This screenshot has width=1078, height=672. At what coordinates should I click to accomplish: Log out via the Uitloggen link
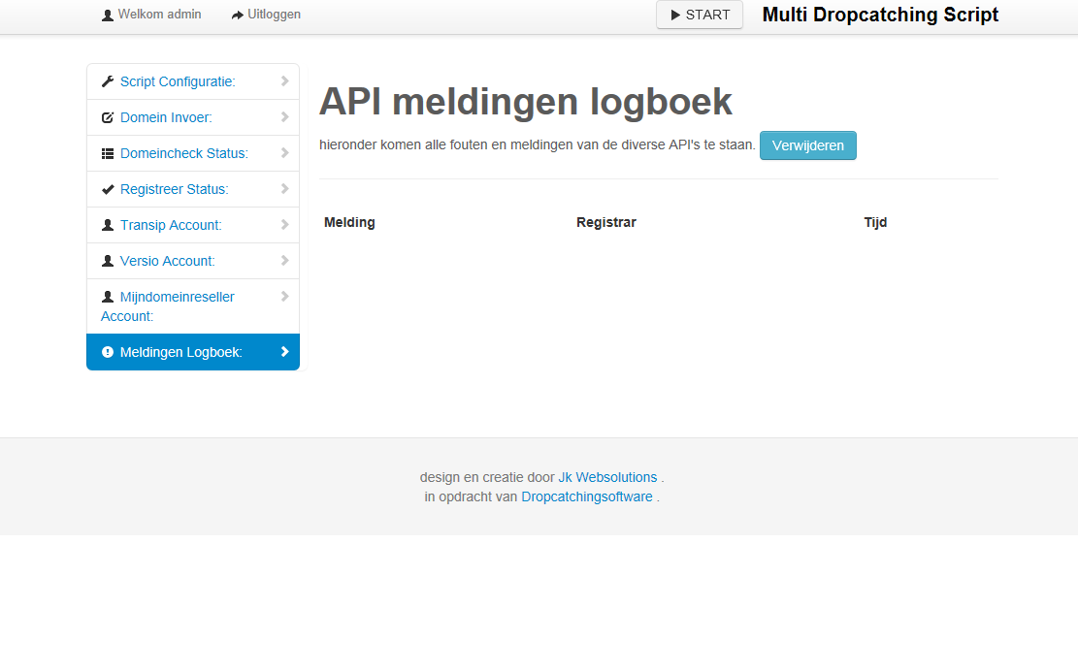(274, 15)
